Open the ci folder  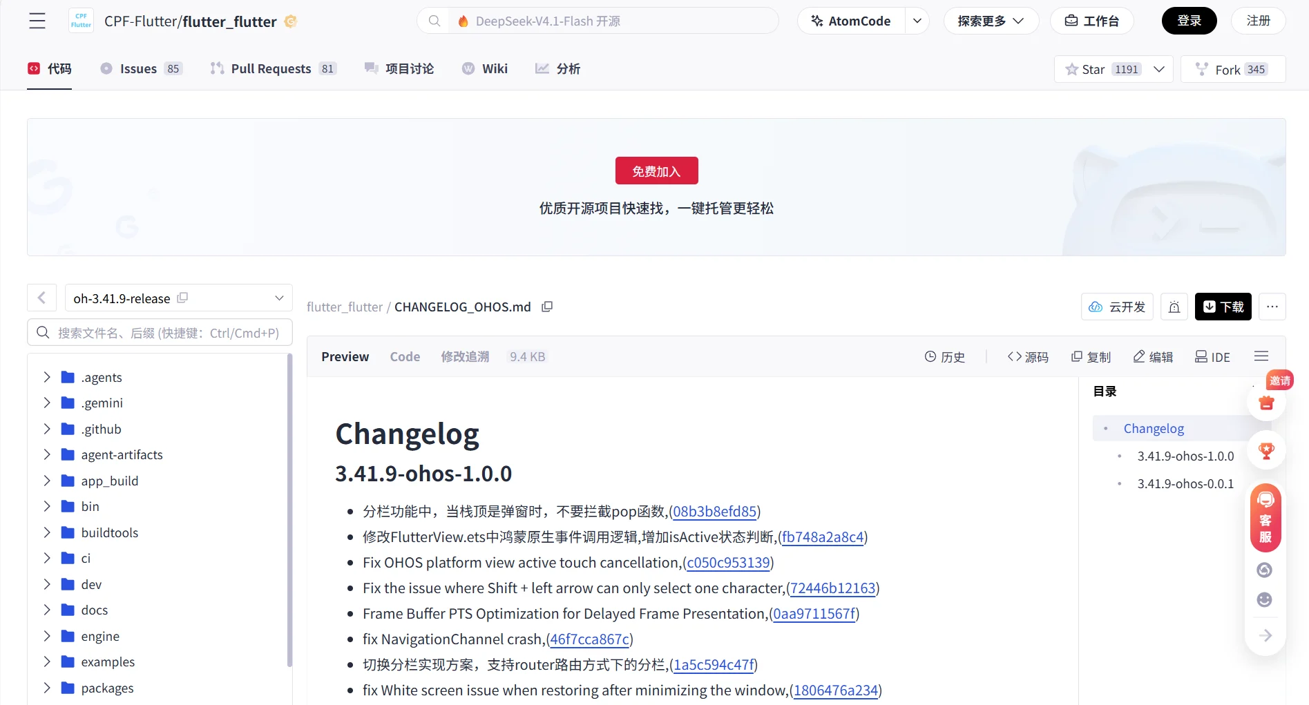coord(86,558)
